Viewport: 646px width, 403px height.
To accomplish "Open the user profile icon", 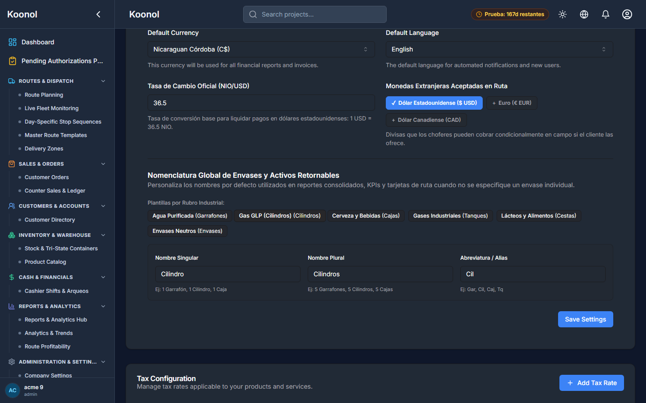I will [x=627, y=14].
